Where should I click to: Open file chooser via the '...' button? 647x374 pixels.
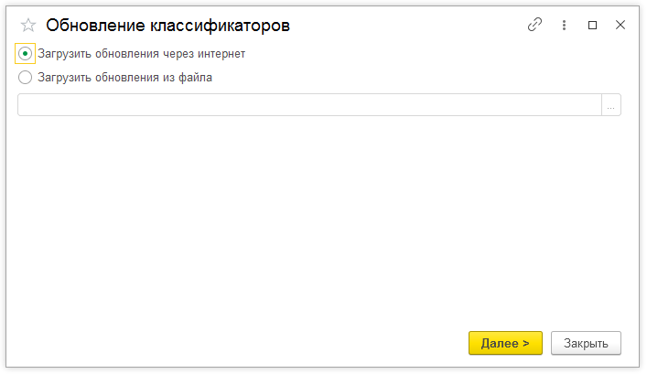611,105
